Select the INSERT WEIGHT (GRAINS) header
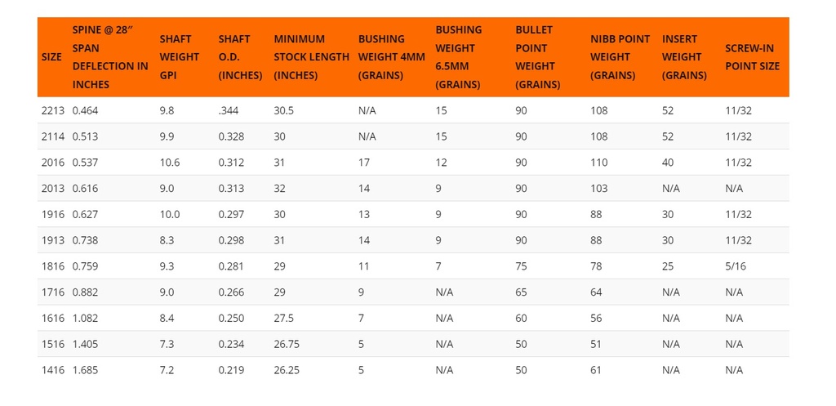 685,57
